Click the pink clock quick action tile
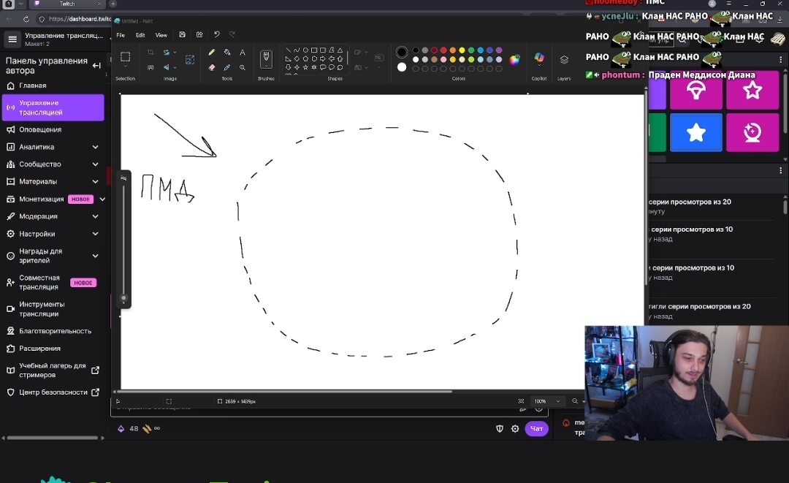The width and height of the screenshot is (789, 483). pyautogui.click(x=752, y=133)
